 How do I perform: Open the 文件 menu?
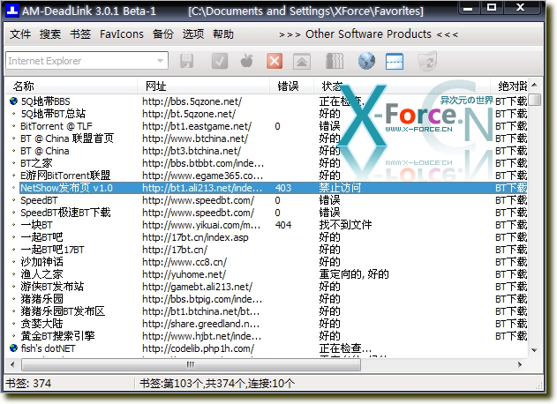point(20,34)
